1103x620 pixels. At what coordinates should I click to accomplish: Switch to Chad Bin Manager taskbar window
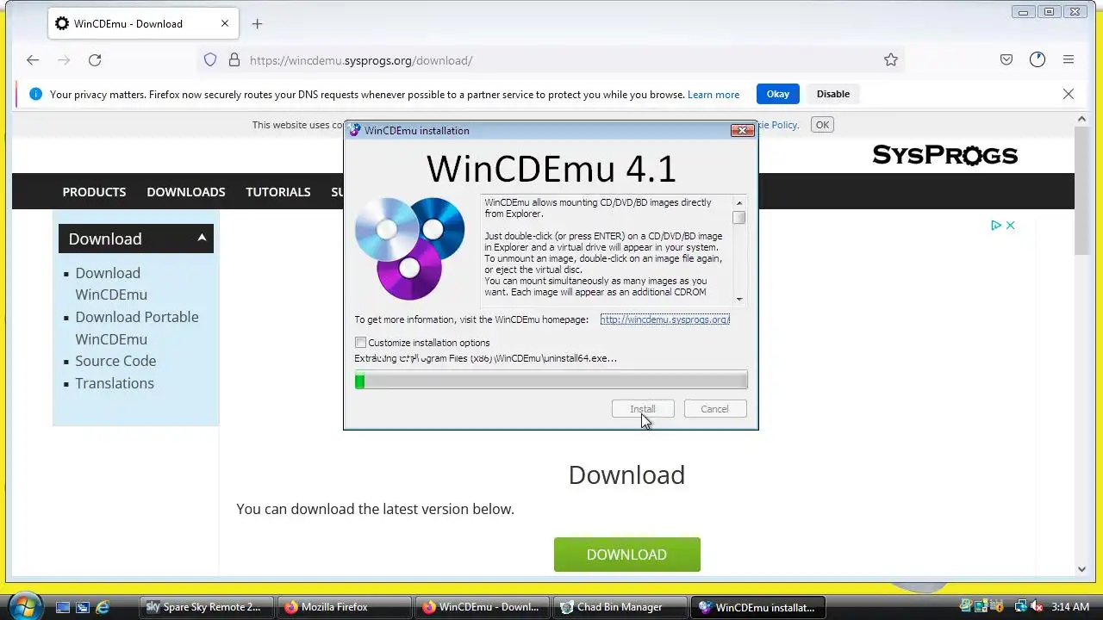tap(620, 607)
